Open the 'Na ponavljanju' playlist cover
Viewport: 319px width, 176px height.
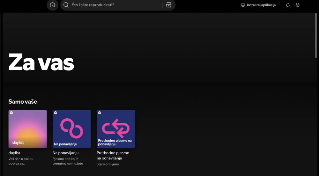(x=71, y=129)
